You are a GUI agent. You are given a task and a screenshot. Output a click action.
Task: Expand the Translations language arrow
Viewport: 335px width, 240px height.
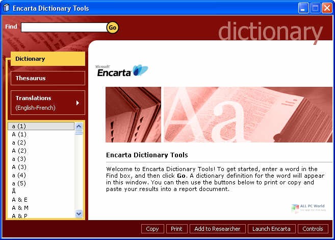[x=78, y=103]
